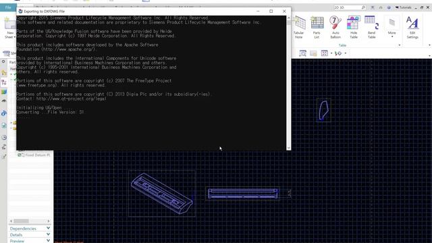Open the Part Navigator sidebar tab

[x=4, y=82]
